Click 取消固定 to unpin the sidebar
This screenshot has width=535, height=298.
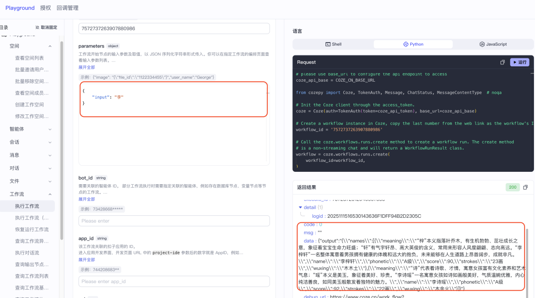[x=49, y=27]
